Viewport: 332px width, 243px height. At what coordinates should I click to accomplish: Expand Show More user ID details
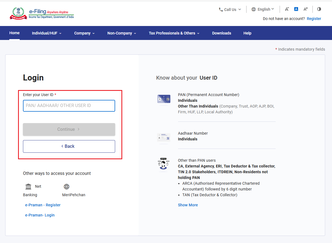[188, 205]
